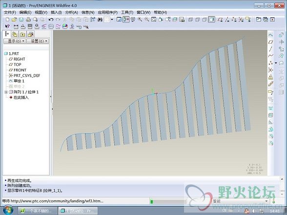Click the Sketch tool at top of right toolbar
Image resolution: width=287 pixels, height=215 pixels.
tap(270, 35)
